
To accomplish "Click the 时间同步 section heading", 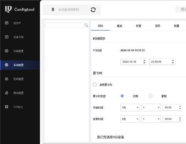I will (99, 38).
